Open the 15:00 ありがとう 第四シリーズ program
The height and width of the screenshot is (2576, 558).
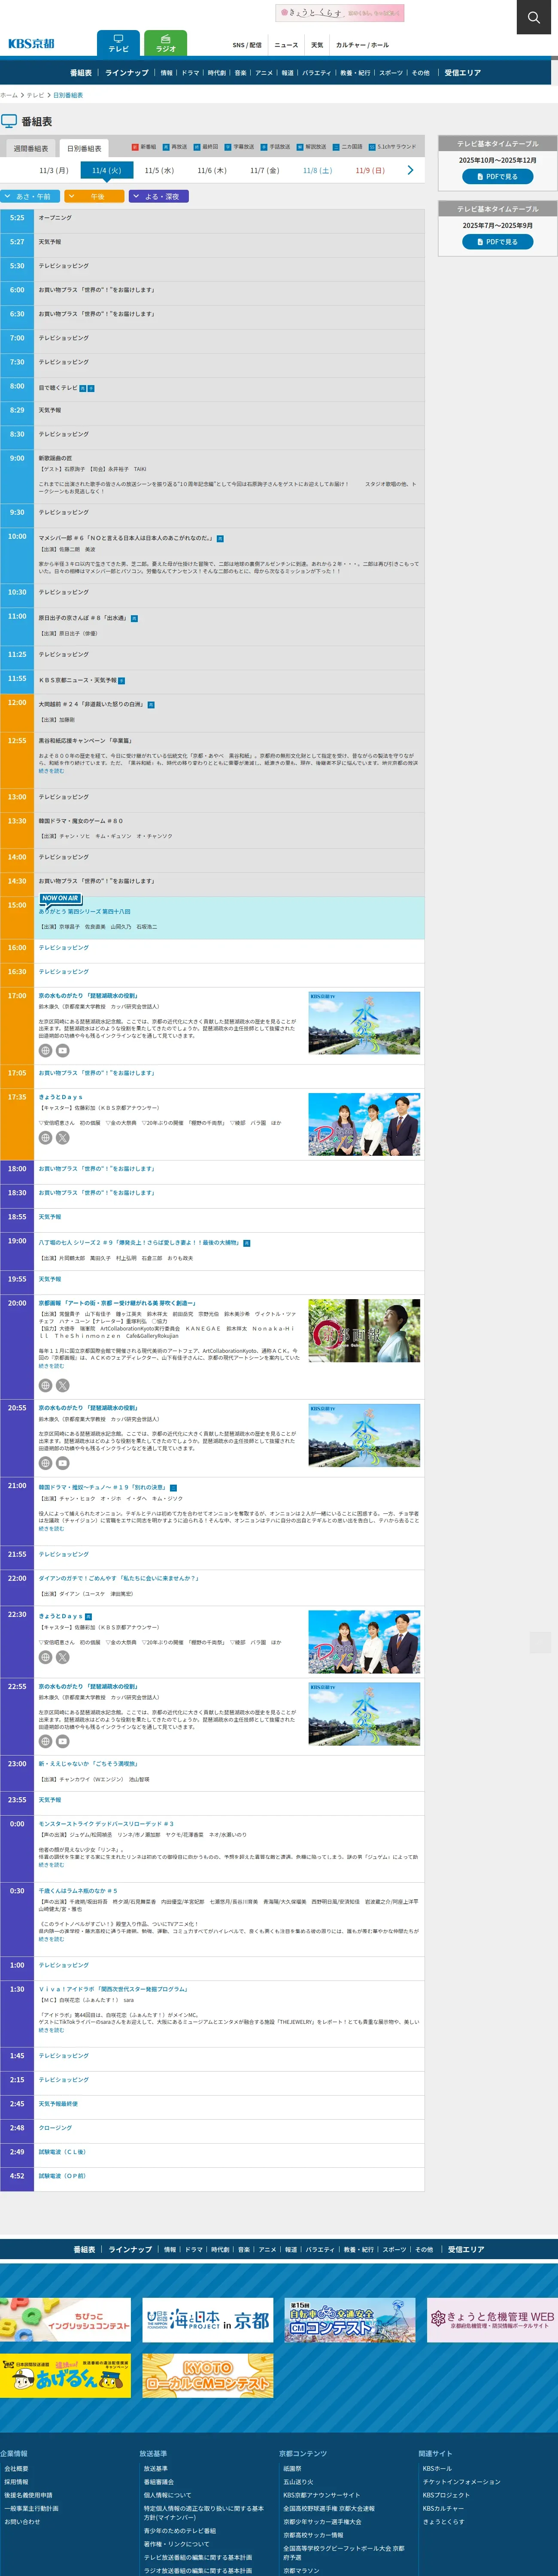(x=85, y=912)
